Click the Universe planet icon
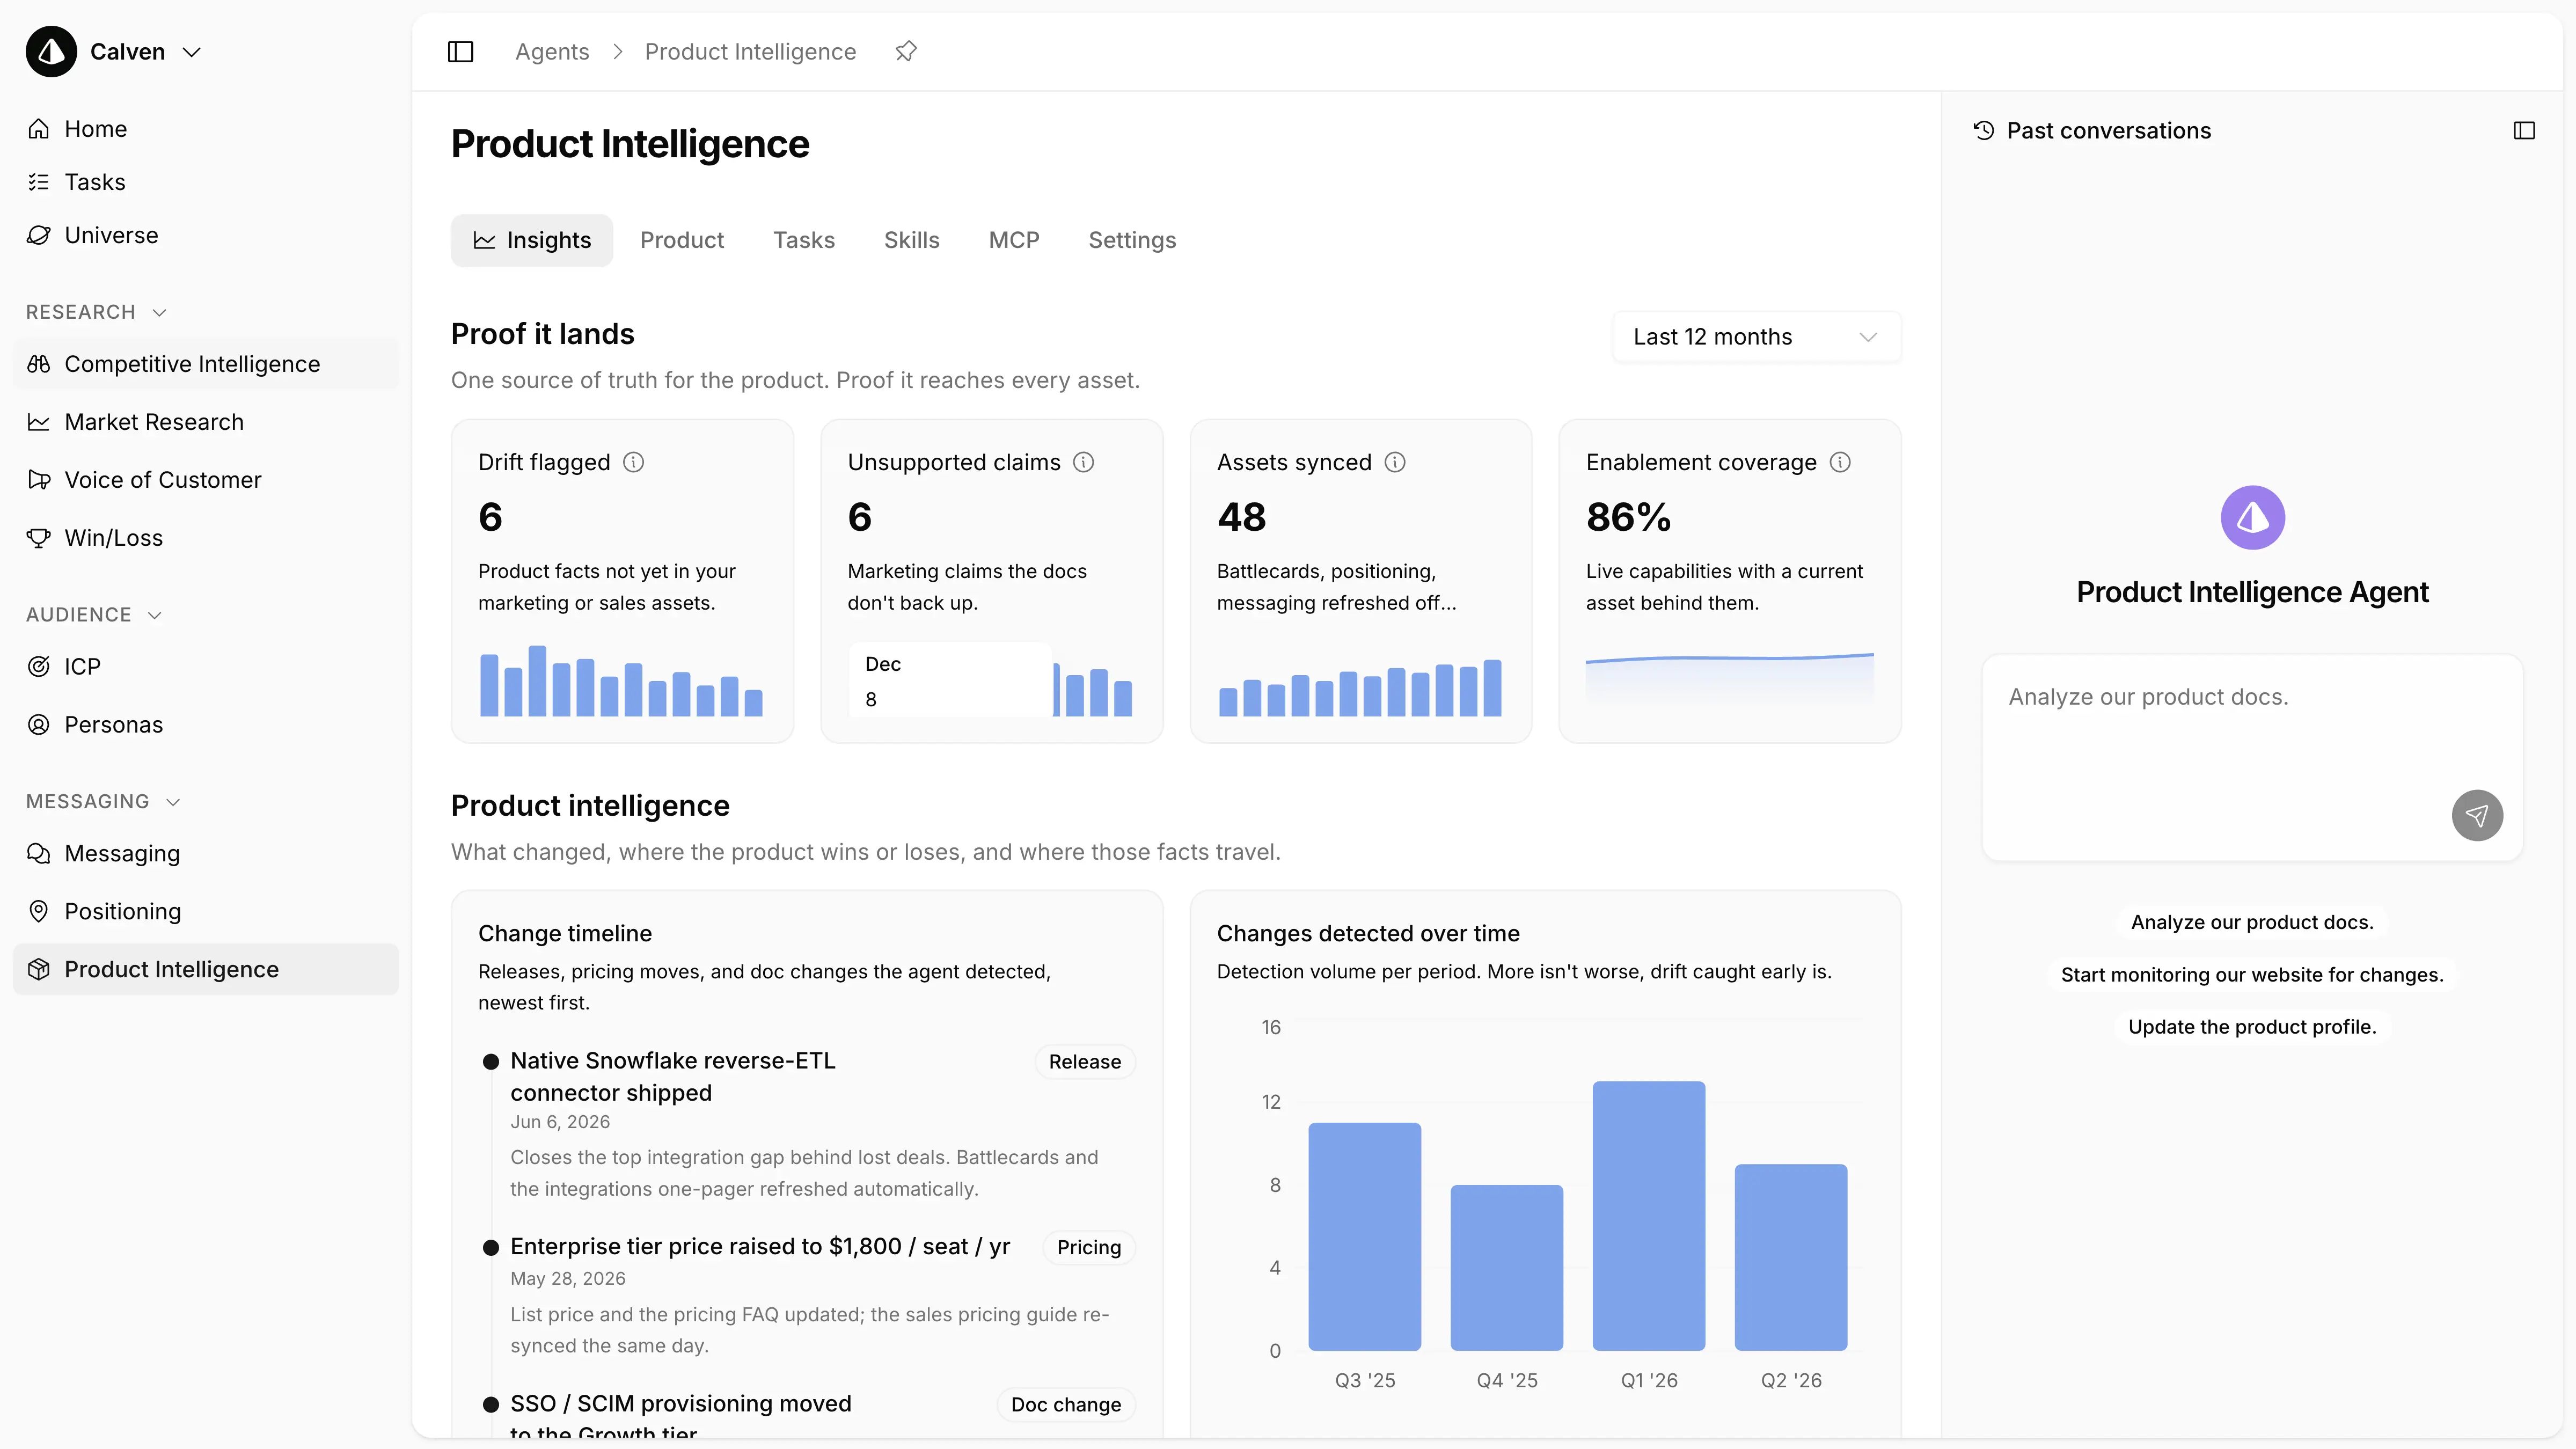The width and height of the screenshot is (2576, 1449). coord(39,235)
